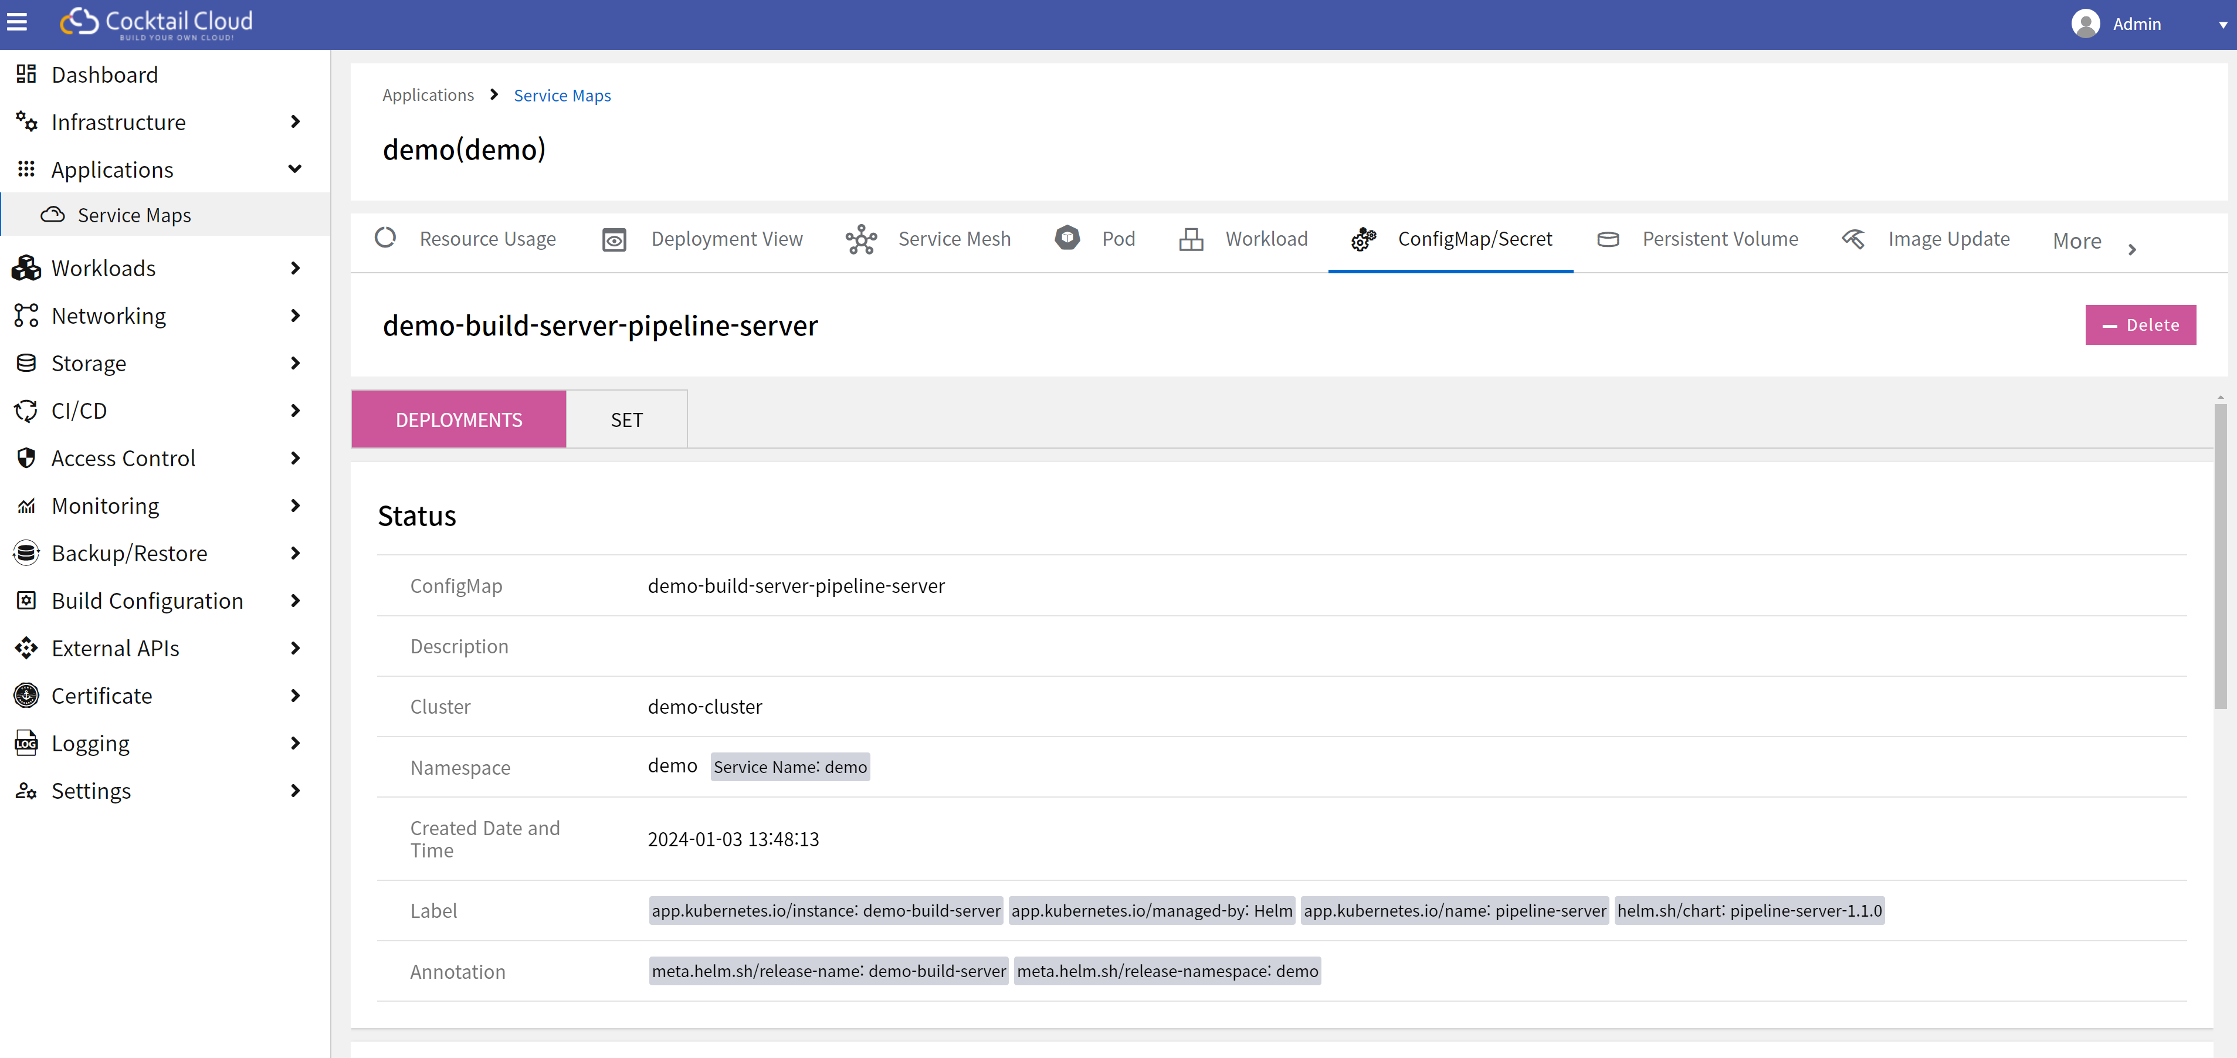Click the Backup/Restore database icon
Viewport: 2237px width, 1058px height.
[x=26, y=553]
